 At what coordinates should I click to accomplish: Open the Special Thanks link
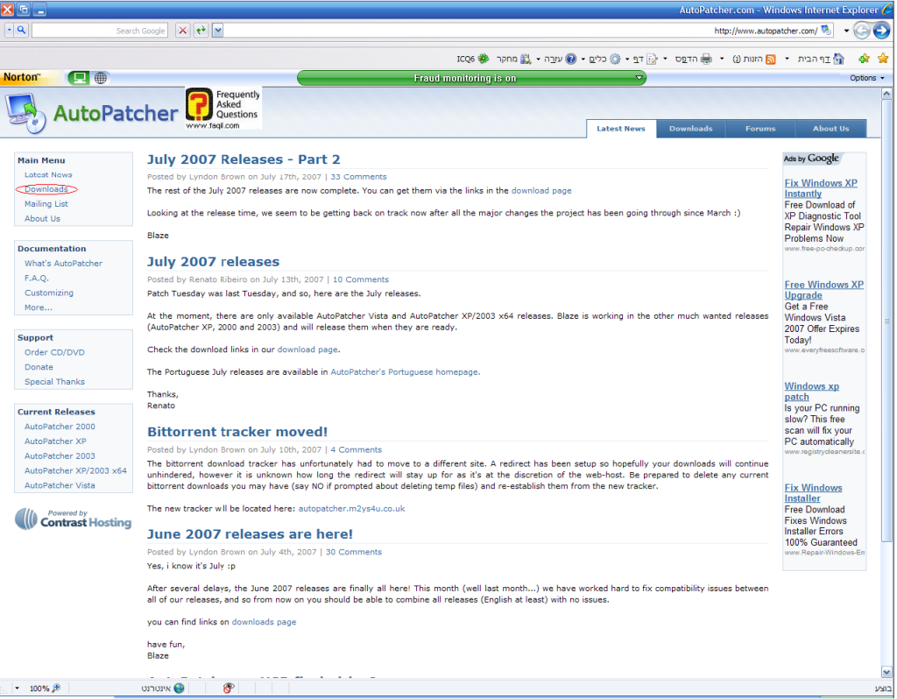coord(54,382)
